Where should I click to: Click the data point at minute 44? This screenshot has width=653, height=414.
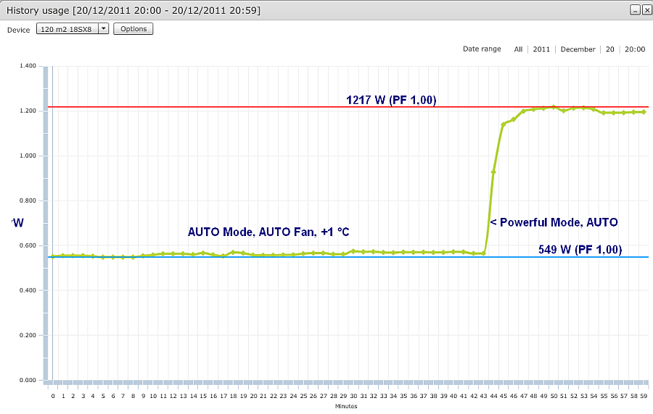(493, 172)
